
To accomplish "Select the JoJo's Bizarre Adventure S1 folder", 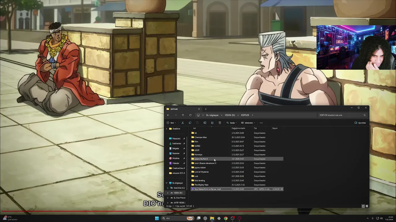I will (237, 163).
